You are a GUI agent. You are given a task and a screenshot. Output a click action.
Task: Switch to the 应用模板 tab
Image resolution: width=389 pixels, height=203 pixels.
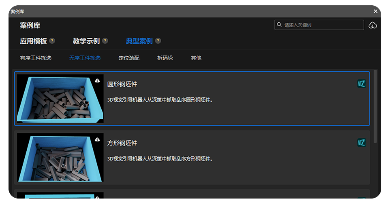(33, 41)
